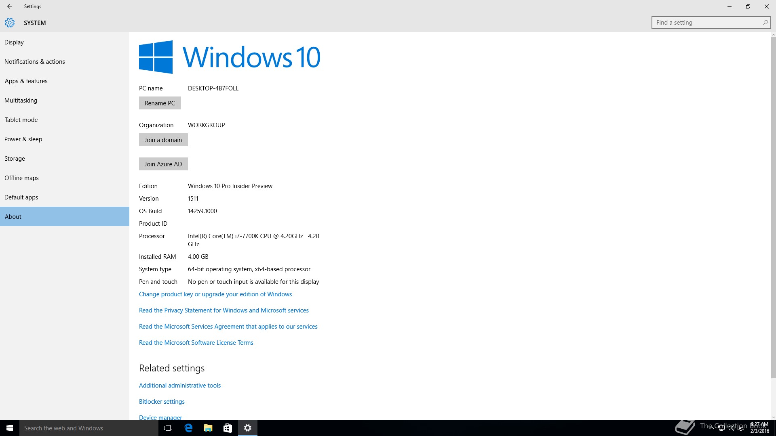Click Windows 10 Pro Insider Preview text
Image resolution: width=776 pixels, height=436 pixels.
click(x=230, y=186)
